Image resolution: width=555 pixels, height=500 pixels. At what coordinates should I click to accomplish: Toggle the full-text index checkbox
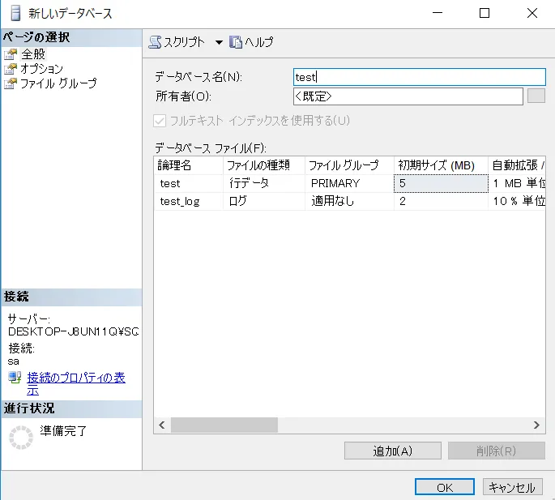tap(160, 121)
